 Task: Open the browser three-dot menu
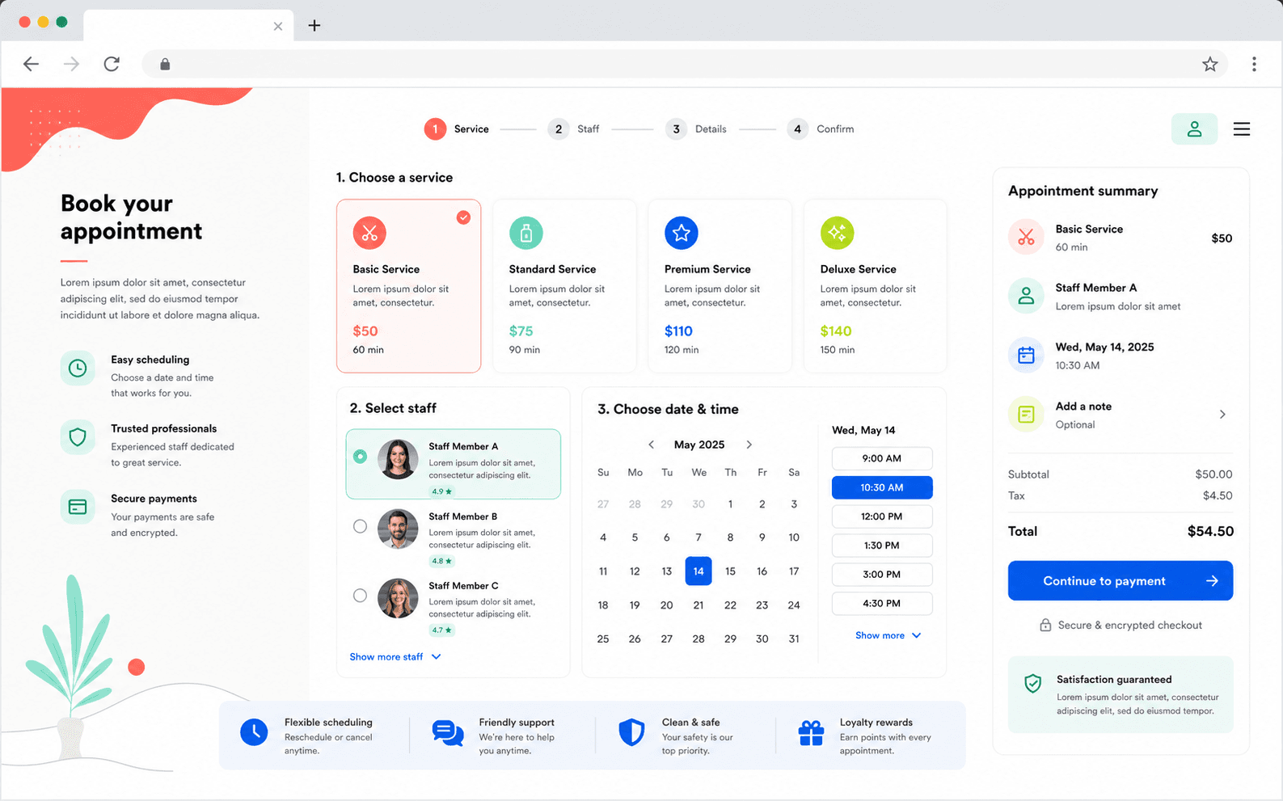pos(1254,64)
